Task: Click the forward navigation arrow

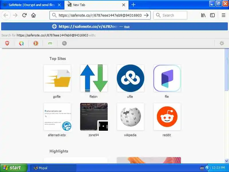Action: (x=15, y=15)
